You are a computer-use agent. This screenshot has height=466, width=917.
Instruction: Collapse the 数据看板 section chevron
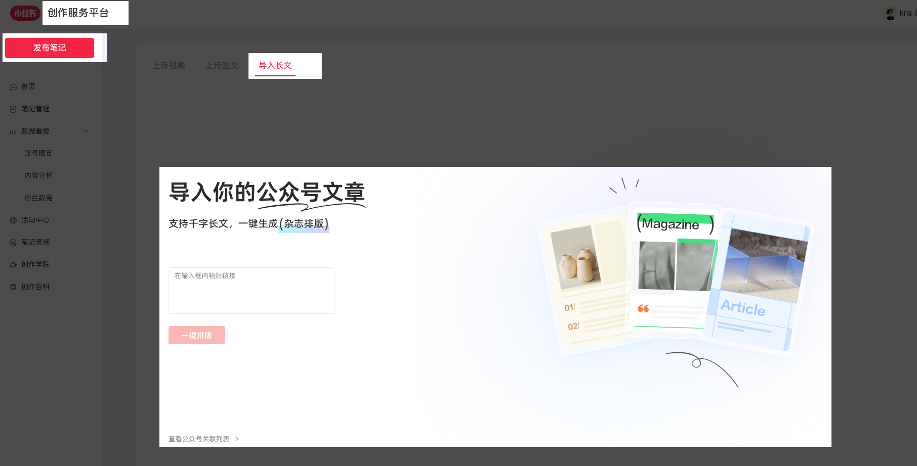pyautogui.click(x=86, y=131)
